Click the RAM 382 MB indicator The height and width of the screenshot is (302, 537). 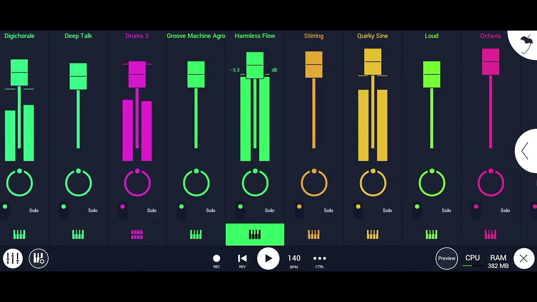click(x=498, y=261)
